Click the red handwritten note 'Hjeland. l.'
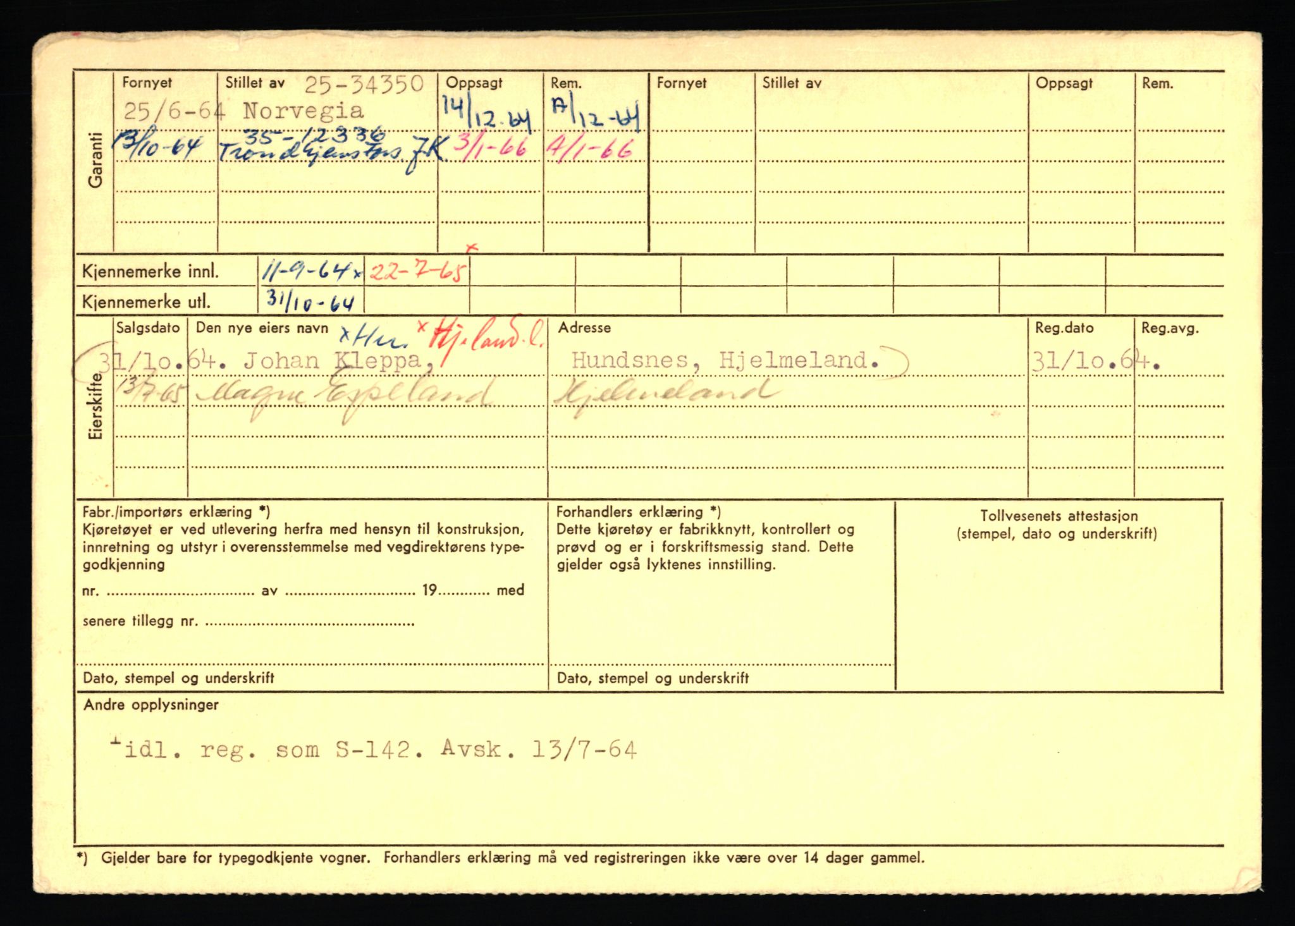Image resolution: width=1295 pixels, height=926 pixels. (485, 339)
